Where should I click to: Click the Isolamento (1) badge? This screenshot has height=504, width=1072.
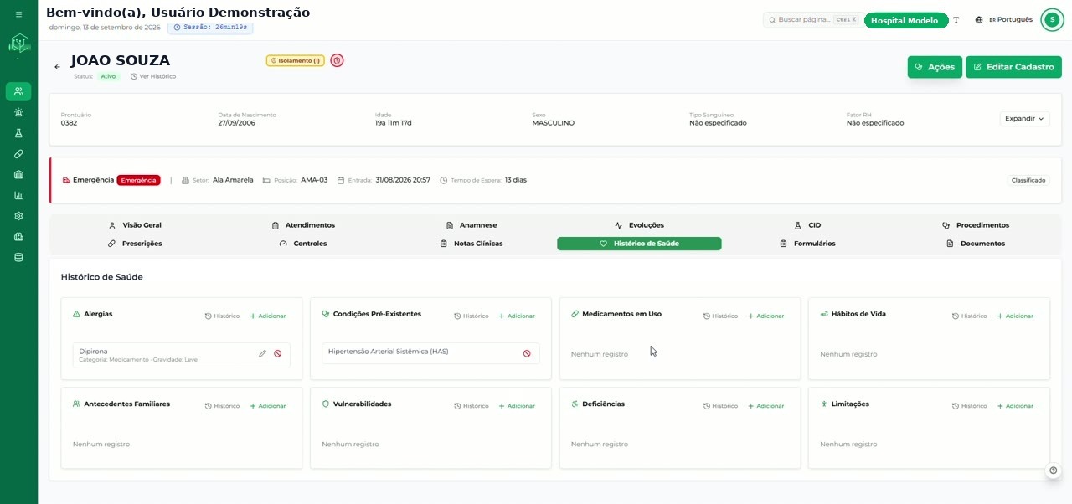[296, 60]
